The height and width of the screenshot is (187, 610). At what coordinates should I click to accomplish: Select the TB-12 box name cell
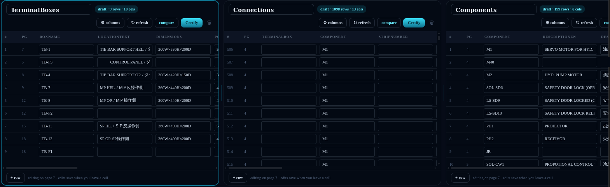pos(66,139)
